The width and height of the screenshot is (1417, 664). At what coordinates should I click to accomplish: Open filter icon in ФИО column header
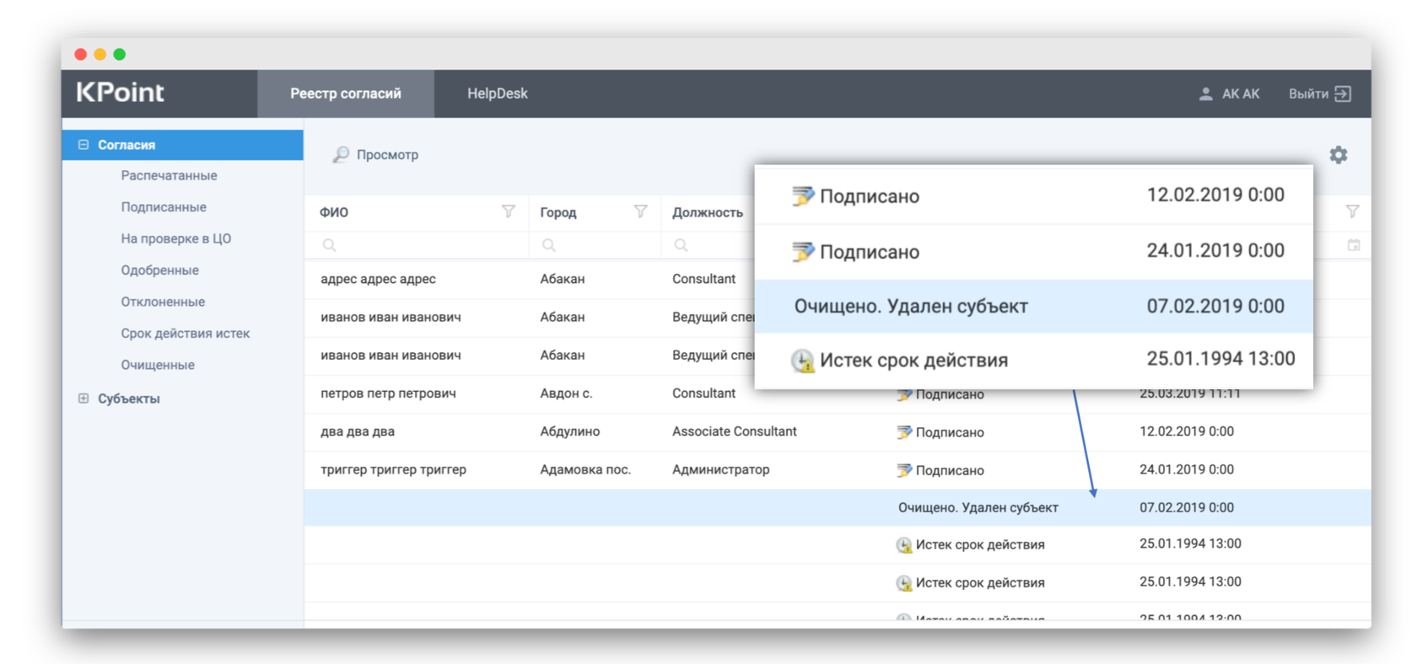(509, 212)
